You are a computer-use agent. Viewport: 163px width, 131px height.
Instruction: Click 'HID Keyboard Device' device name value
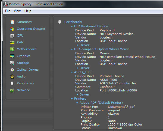pyautogui.click(x=117, y=34)
